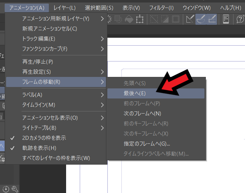Toggle Snap to Ruler icon

190,19
